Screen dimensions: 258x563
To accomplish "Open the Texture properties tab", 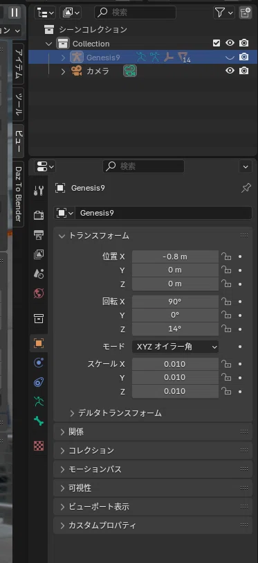I will [x=39, y=446].
